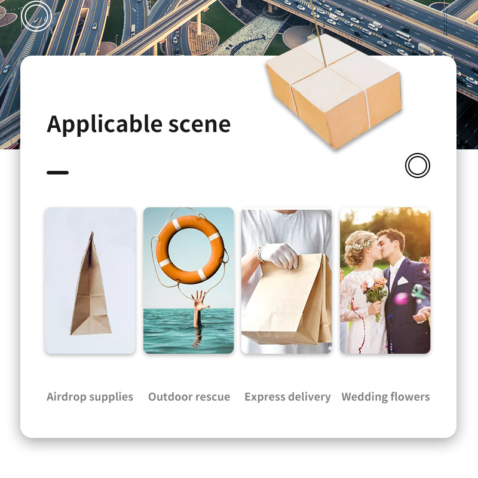Click the short black dash under the heading
This screenshot has height=478, width=478.
pos(57,173)
